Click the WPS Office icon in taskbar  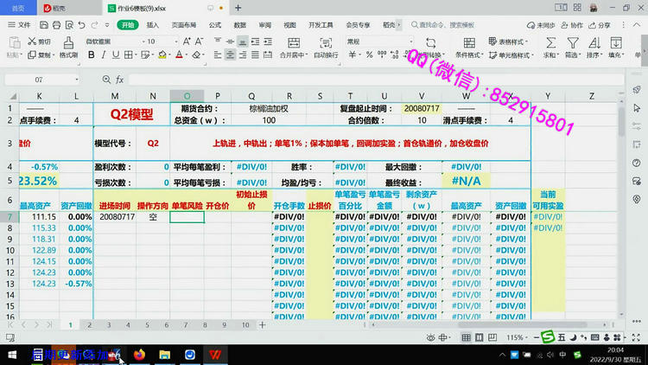(x=213, y=355)
